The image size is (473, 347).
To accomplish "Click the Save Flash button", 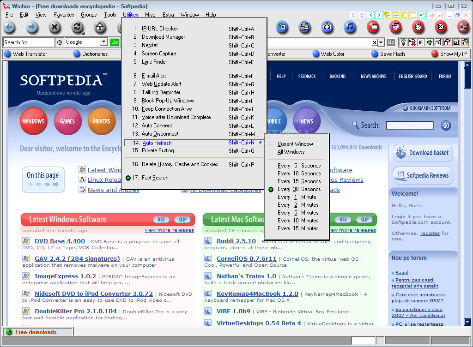I will pyautogui.click(x=388, y=54).
